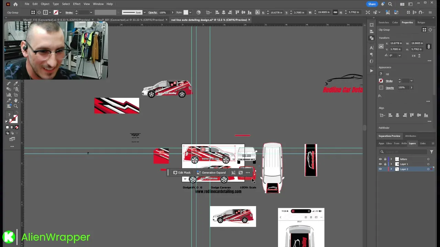Open Layers panel hamburger menu
440x247 pixels.
(433, 143)
